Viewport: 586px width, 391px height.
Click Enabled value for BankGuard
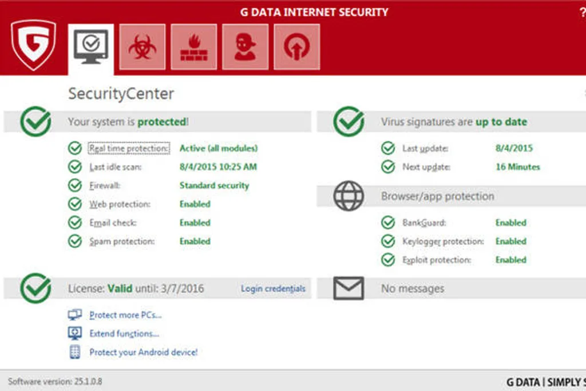pyautogui.click(x=511, y=223)
